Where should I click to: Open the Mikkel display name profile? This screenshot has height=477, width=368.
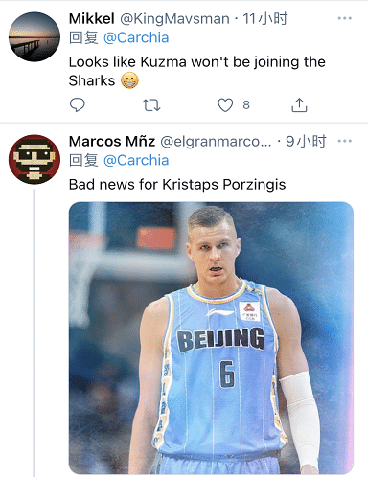click(x=92, y=19)
